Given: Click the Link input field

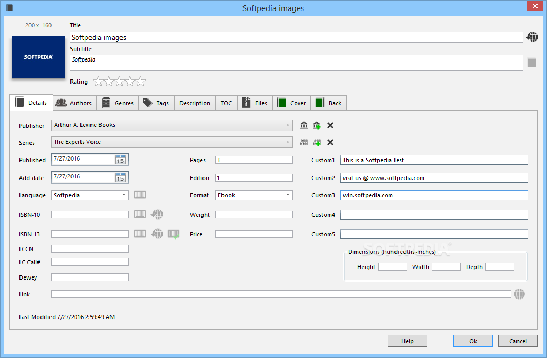Looking at the screenshot, I should coord(281,294).
